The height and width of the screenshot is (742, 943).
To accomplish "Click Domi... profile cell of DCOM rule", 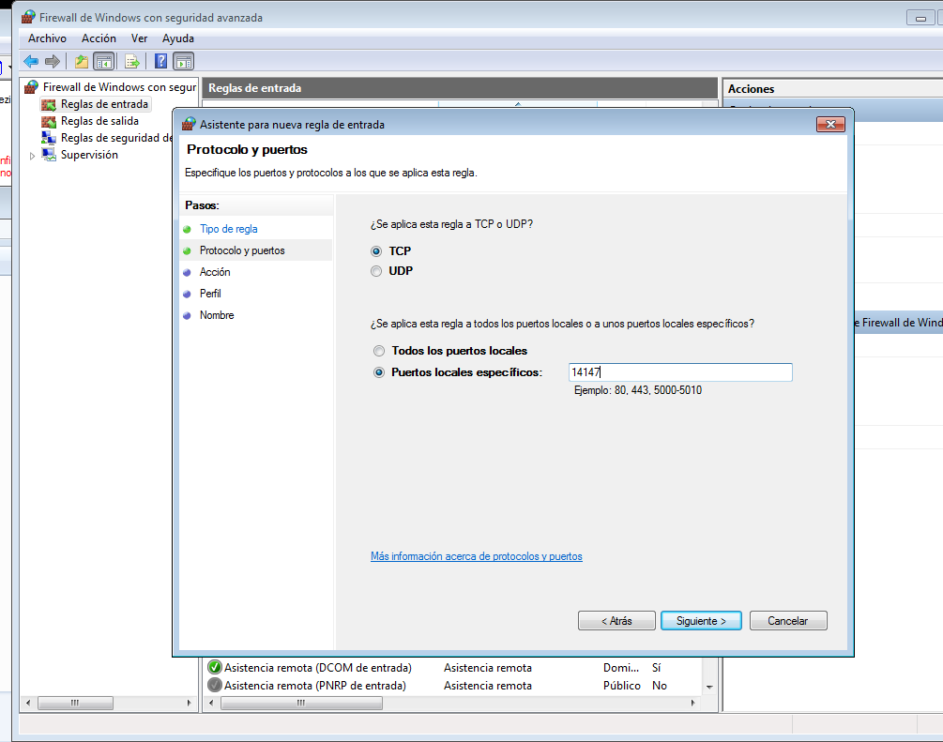I will point(621,668).
